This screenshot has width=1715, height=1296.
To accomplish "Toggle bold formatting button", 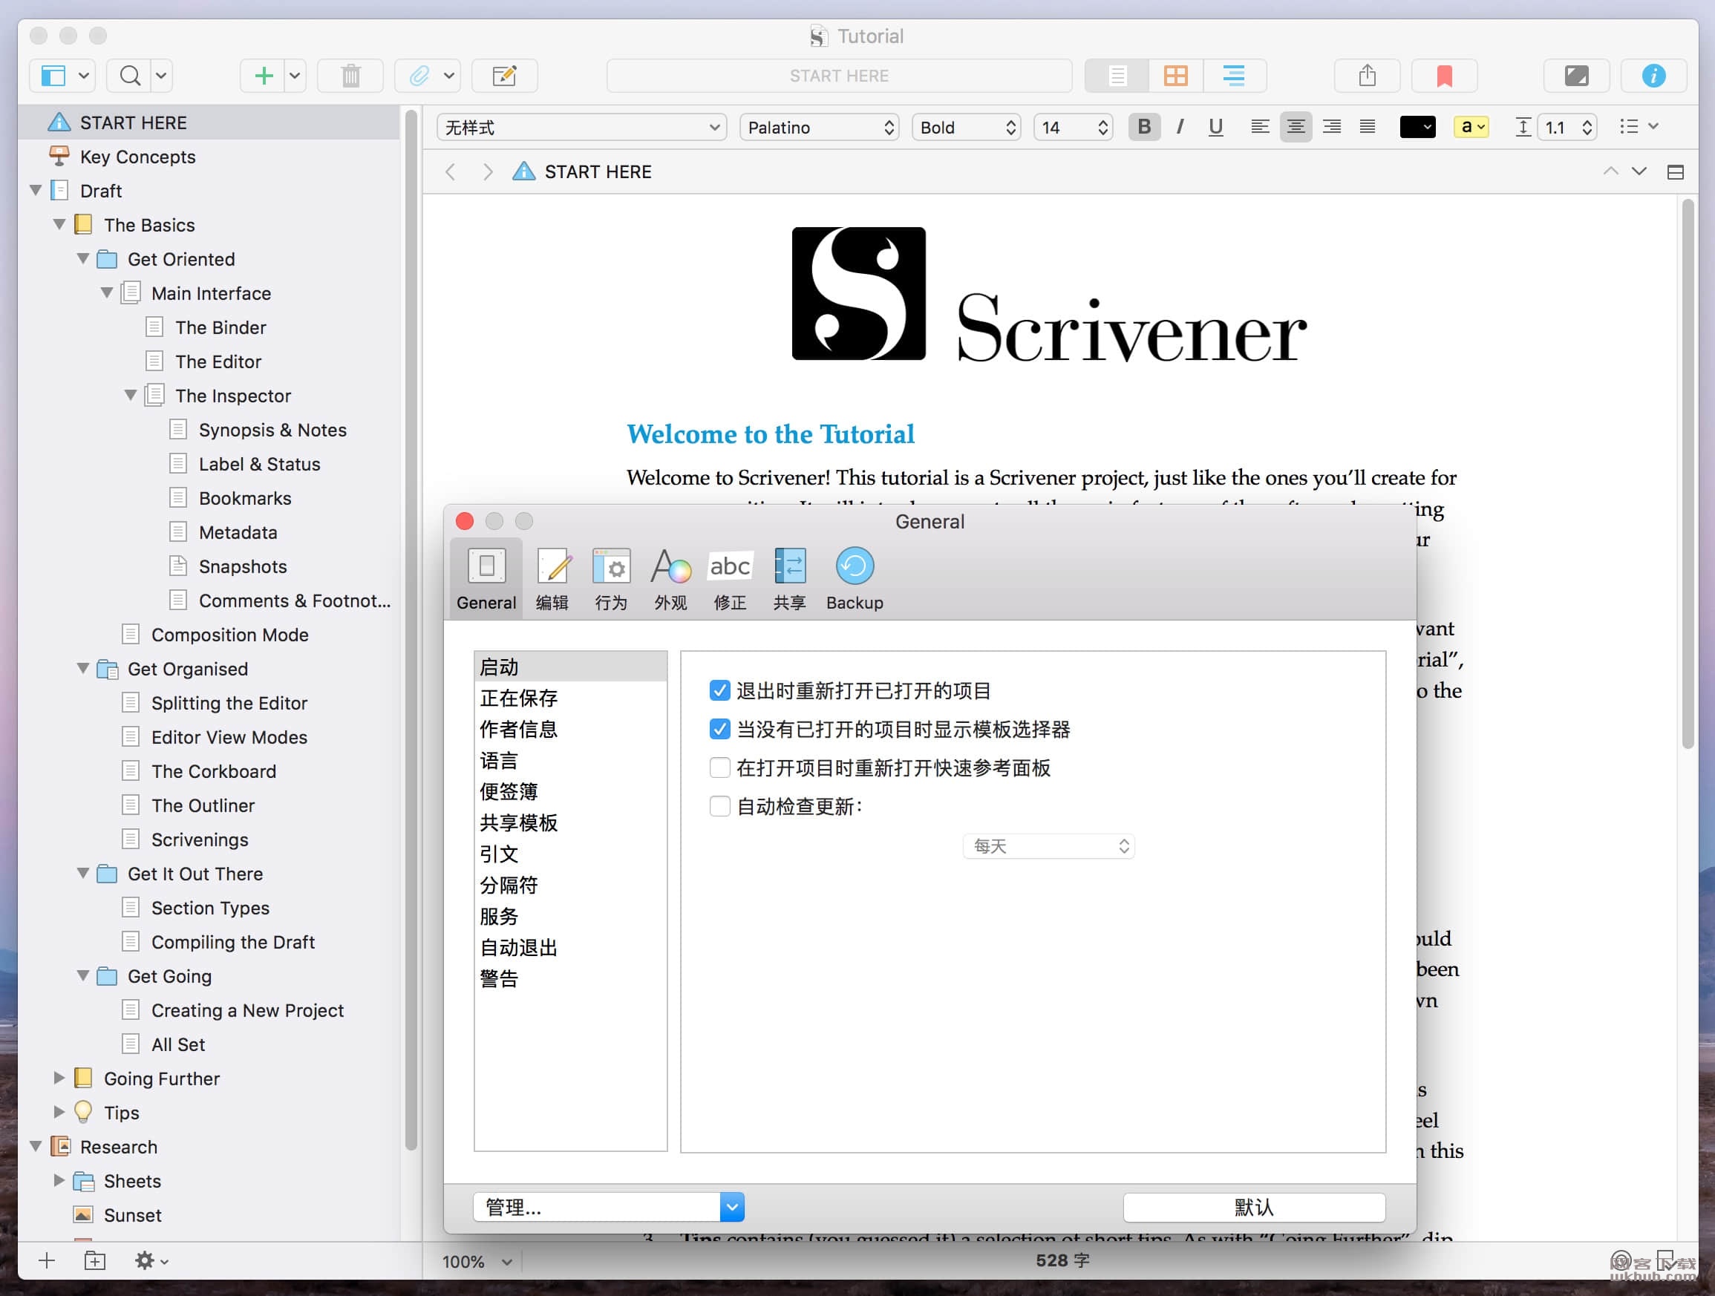I will 1144,127.
